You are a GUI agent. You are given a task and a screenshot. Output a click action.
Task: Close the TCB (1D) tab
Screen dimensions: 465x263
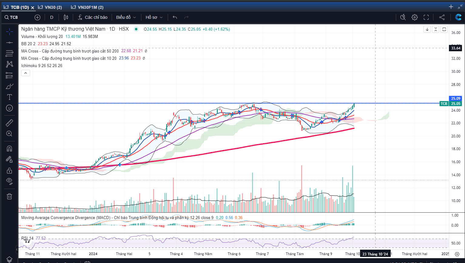pos(32,8)
